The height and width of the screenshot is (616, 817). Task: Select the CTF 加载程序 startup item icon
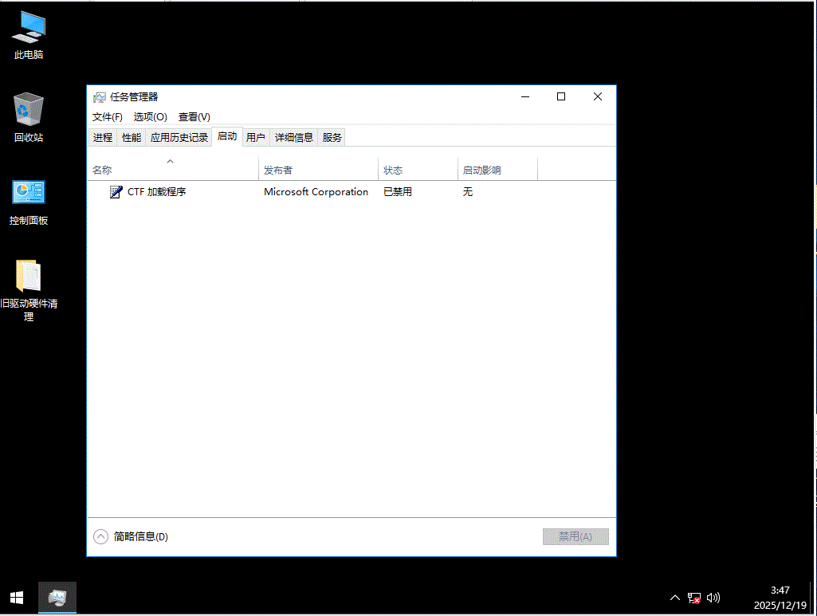(x=116, y=191)
